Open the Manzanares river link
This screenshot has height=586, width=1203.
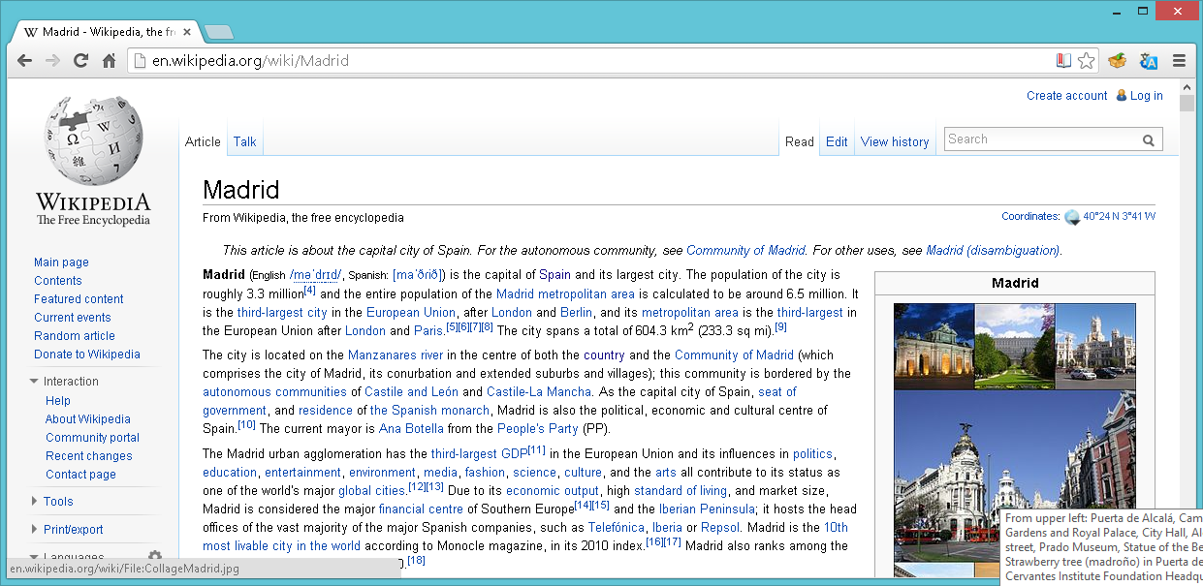click(396, 355)
